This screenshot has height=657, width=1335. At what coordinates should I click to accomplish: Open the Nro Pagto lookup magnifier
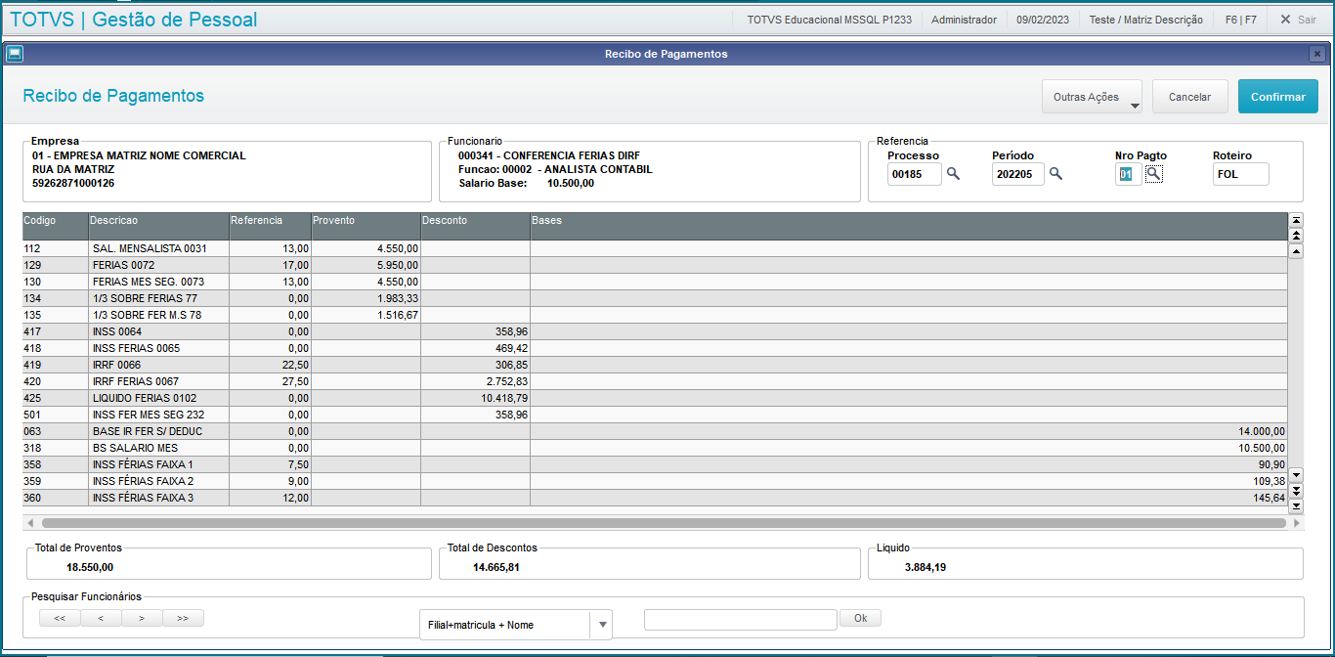pos(1154,174)
